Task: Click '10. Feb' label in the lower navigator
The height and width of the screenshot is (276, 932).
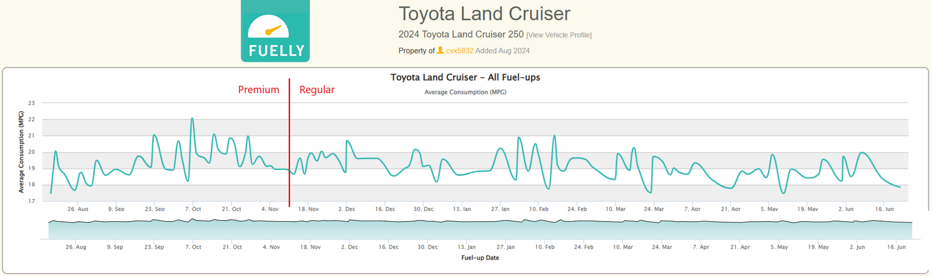Action: tap(545, 247)
